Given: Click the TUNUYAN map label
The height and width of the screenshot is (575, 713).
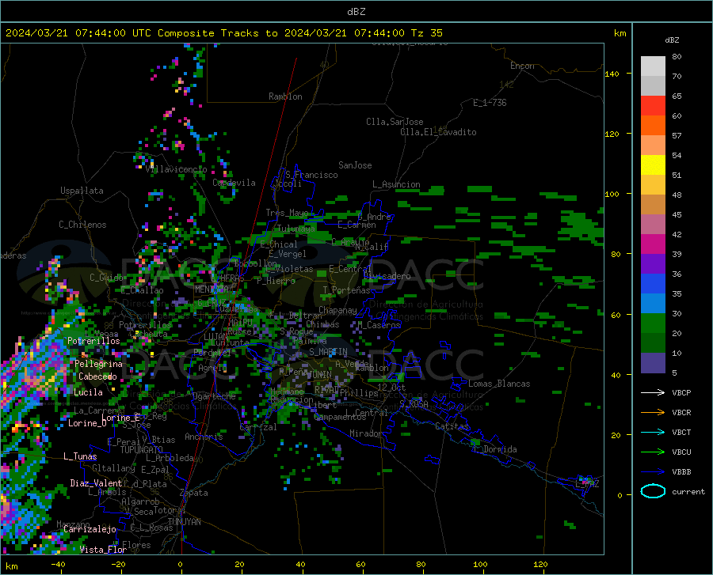Looking at the screenshot, I should (184, 522).
